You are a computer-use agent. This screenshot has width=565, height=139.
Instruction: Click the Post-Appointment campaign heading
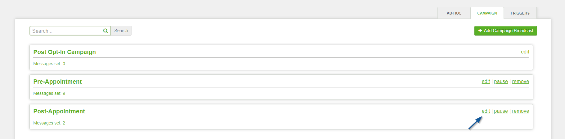click(59, 111)
